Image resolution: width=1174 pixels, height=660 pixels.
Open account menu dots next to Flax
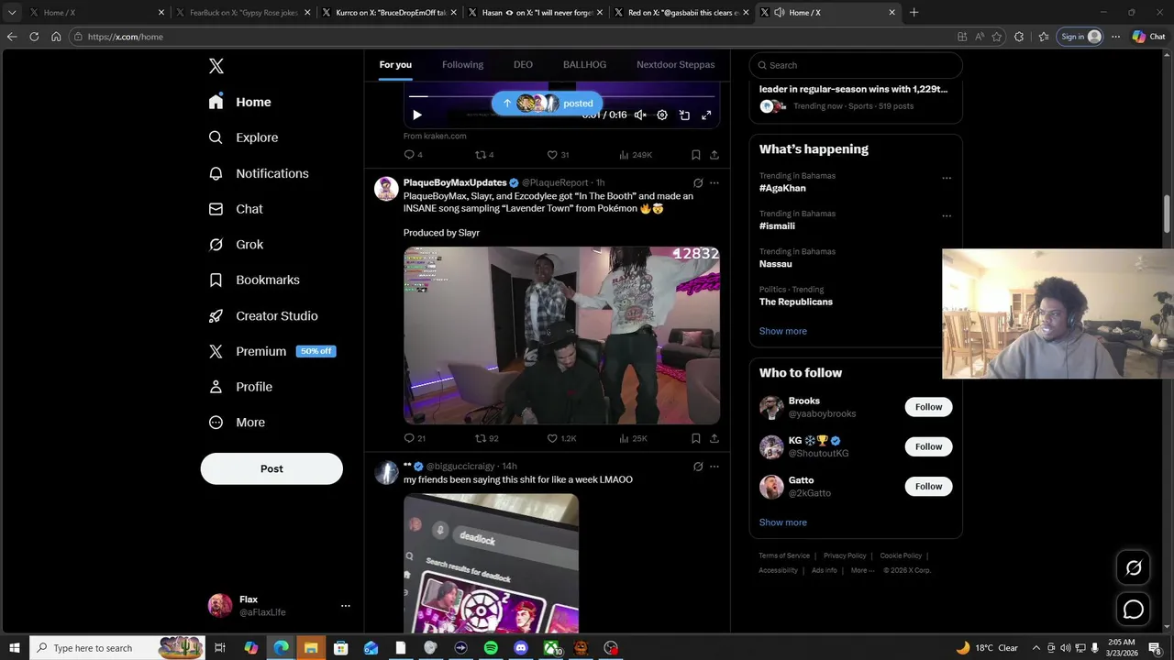pos(346,606)
